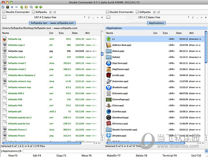
Task: Switch to the 'Softpedia test - www.softpedia.com' tab
Action: coord(52,23)
